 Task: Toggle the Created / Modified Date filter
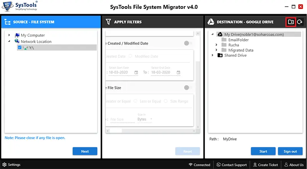(188, 43)
